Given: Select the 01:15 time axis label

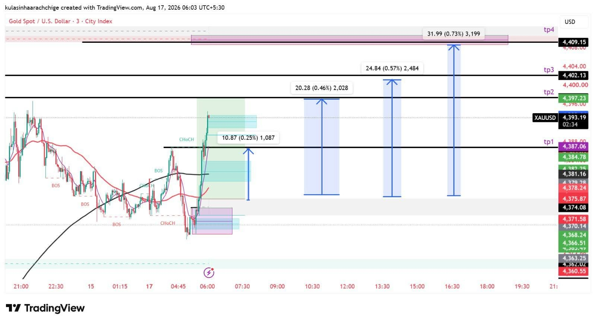Looking at the screenshot, I should tap(120, 286).
